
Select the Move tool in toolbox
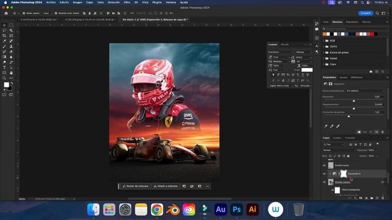click(4, 25)
